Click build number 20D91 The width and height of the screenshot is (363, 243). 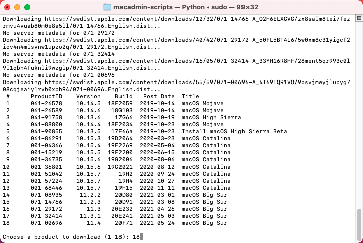(x=124, y=202)
